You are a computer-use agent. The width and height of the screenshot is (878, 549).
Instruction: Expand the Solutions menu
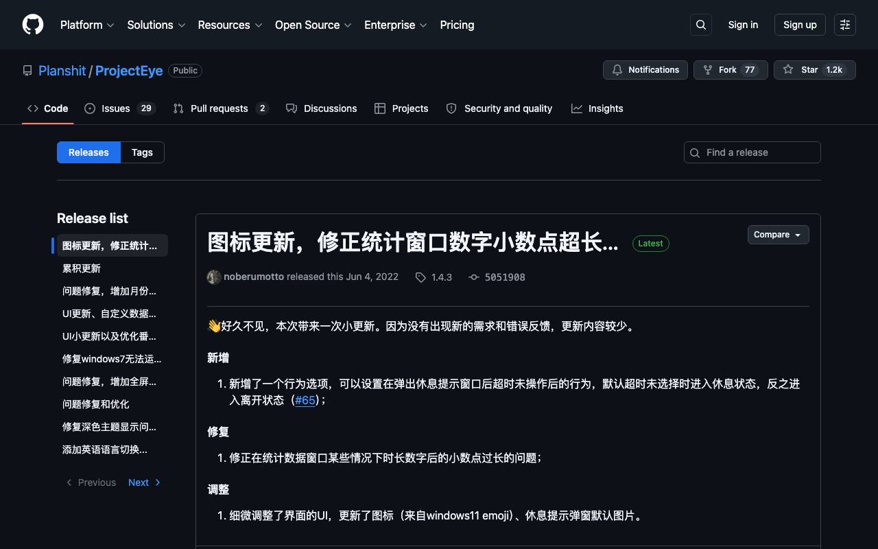pos(156,25)
